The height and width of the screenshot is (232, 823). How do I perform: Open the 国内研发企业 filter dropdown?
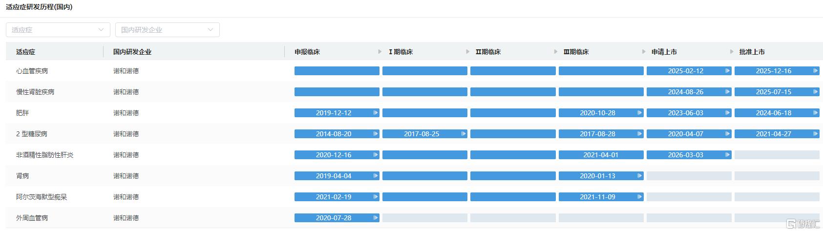[168, 30]
